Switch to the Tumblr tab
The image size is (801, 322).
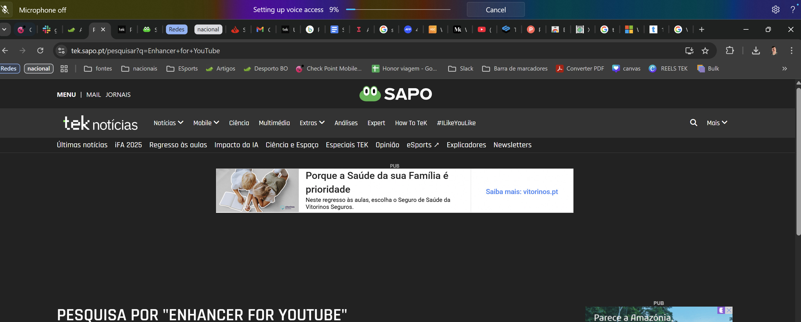pyautogui.click(x=657, y=29)
